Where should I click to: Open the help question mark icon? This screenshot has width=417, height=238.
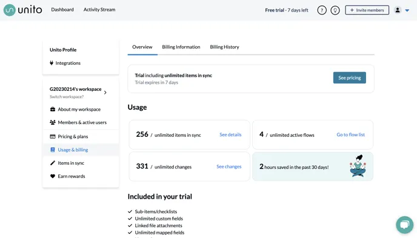(322, 10)
